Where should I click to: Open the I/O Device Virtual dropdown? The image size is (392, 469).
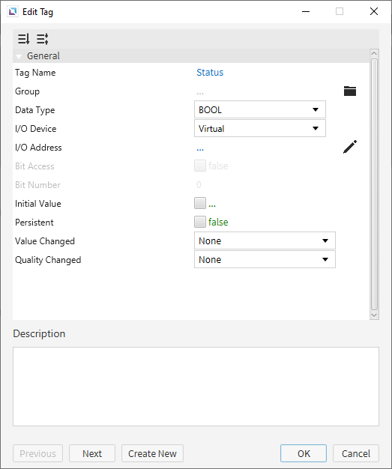pos(260,129)
